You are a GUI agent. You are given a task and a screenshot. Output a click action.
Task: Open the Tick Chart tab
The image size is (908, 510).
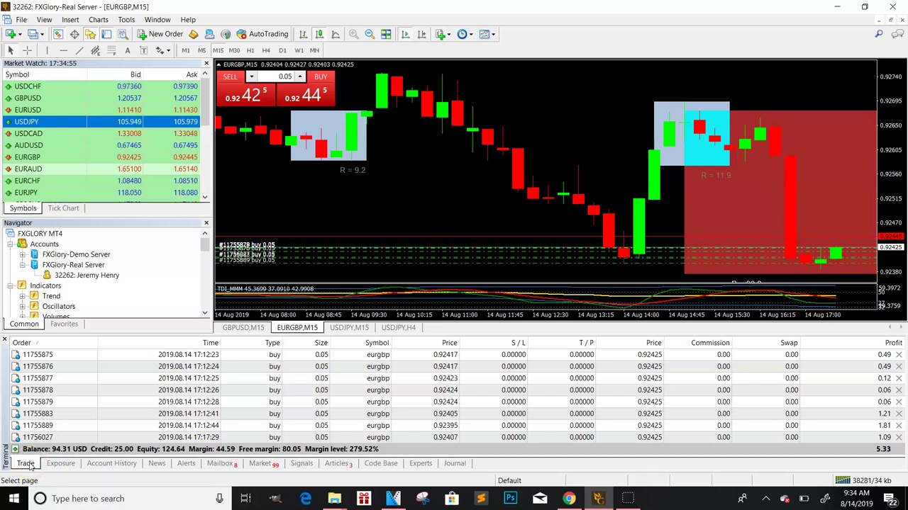pyautogui.click(x=64, y=208)
